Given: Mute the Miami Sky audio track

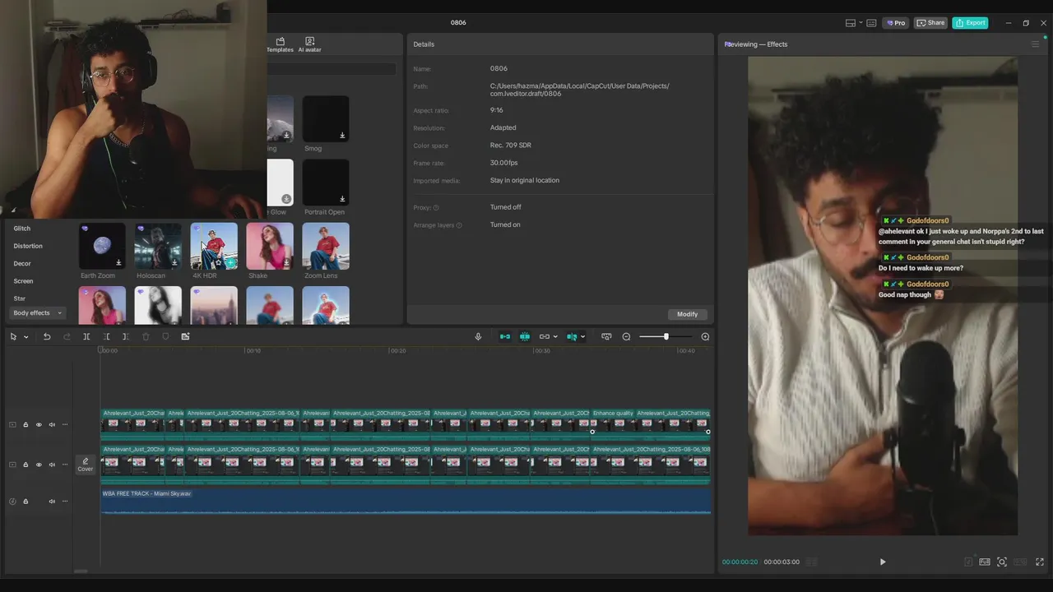Looking at the screenshot, I should (x=52, y=502).
